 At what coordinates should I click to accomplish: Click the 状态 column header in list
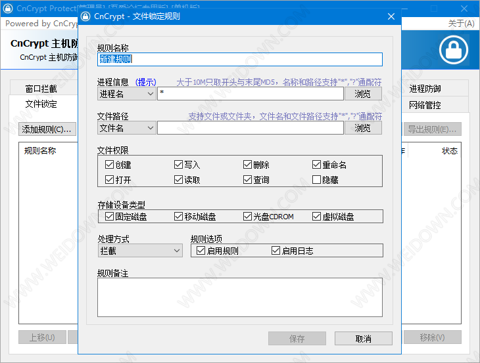point(450,150)
